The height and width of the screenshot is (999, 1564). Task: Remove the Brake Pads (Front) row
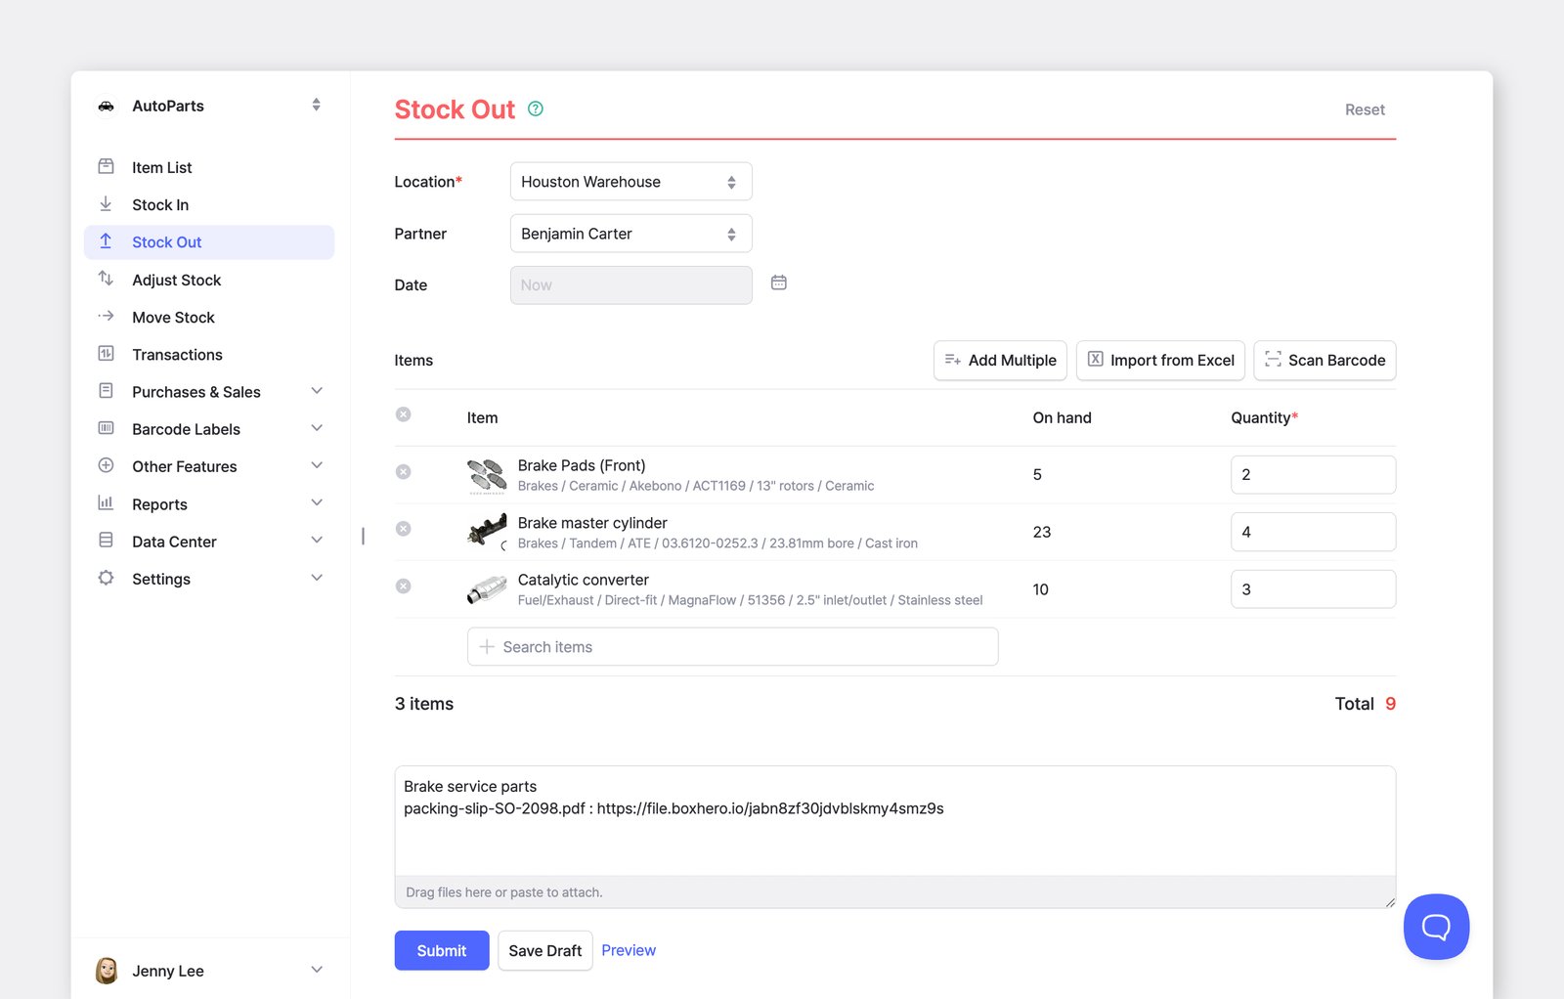coord(403,472)
